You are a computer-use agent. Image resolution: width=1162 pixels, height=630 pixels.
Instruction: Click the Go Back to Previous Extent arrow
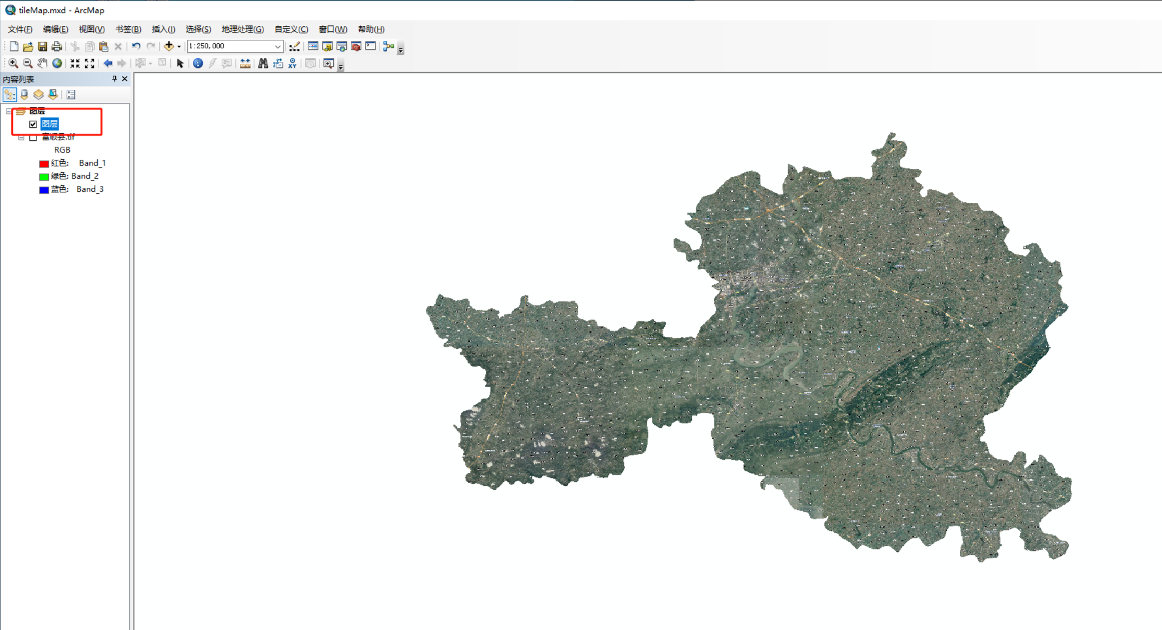(108, 63)
